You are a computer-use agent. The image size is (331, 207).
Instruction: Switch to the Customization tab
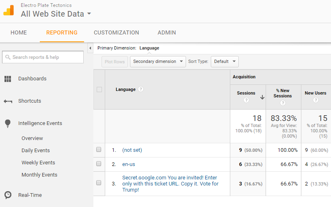click(x=116, y=32)
